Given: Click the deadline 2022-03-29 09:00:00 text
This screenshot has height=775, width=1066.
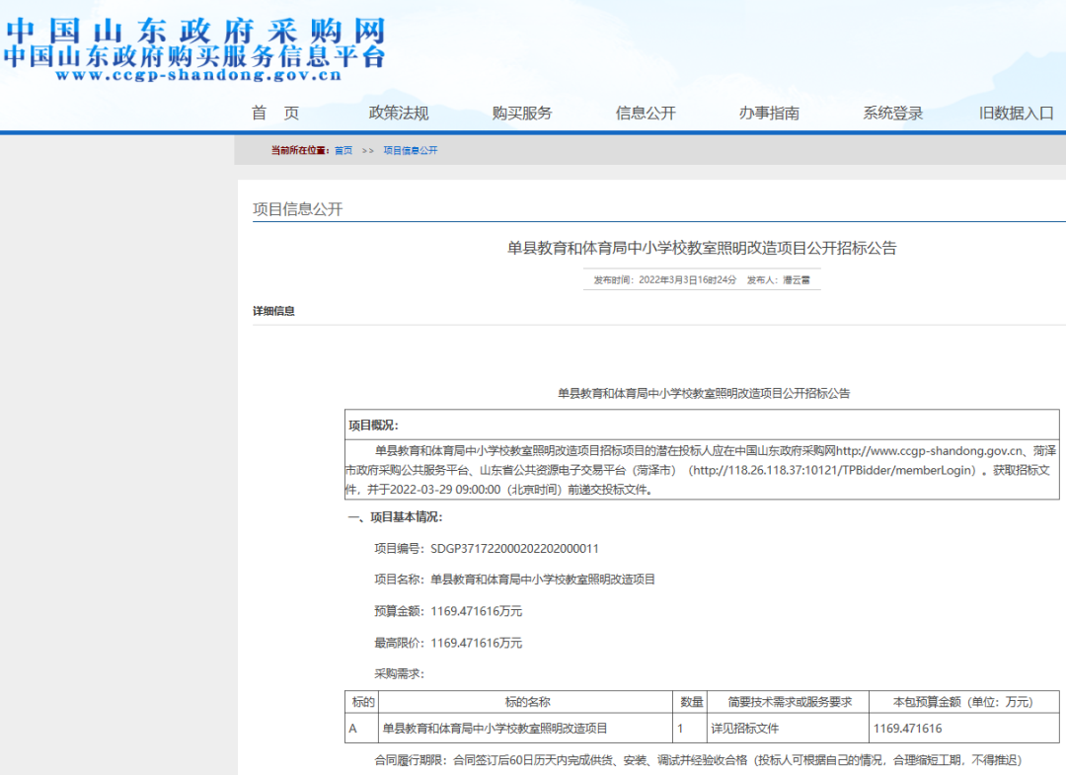Looking at the screenshot, I should pyautogui.click(x=445, y=490).
